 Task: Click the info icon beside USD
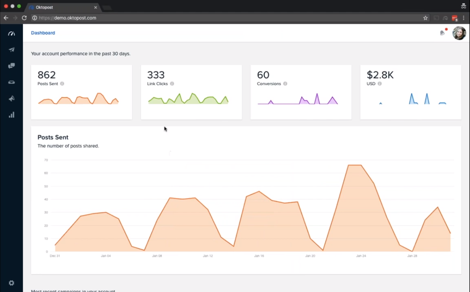[380, 84]
